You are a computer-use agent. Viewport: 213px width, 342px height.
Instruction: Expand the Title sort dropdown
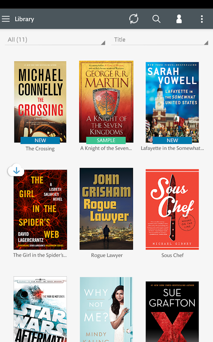[x=160, y=40]
